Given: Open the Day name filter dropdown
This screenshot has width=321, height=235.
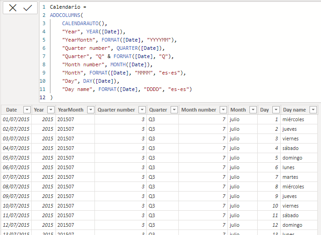Looking at the screenshot, I should coord(313,110).
